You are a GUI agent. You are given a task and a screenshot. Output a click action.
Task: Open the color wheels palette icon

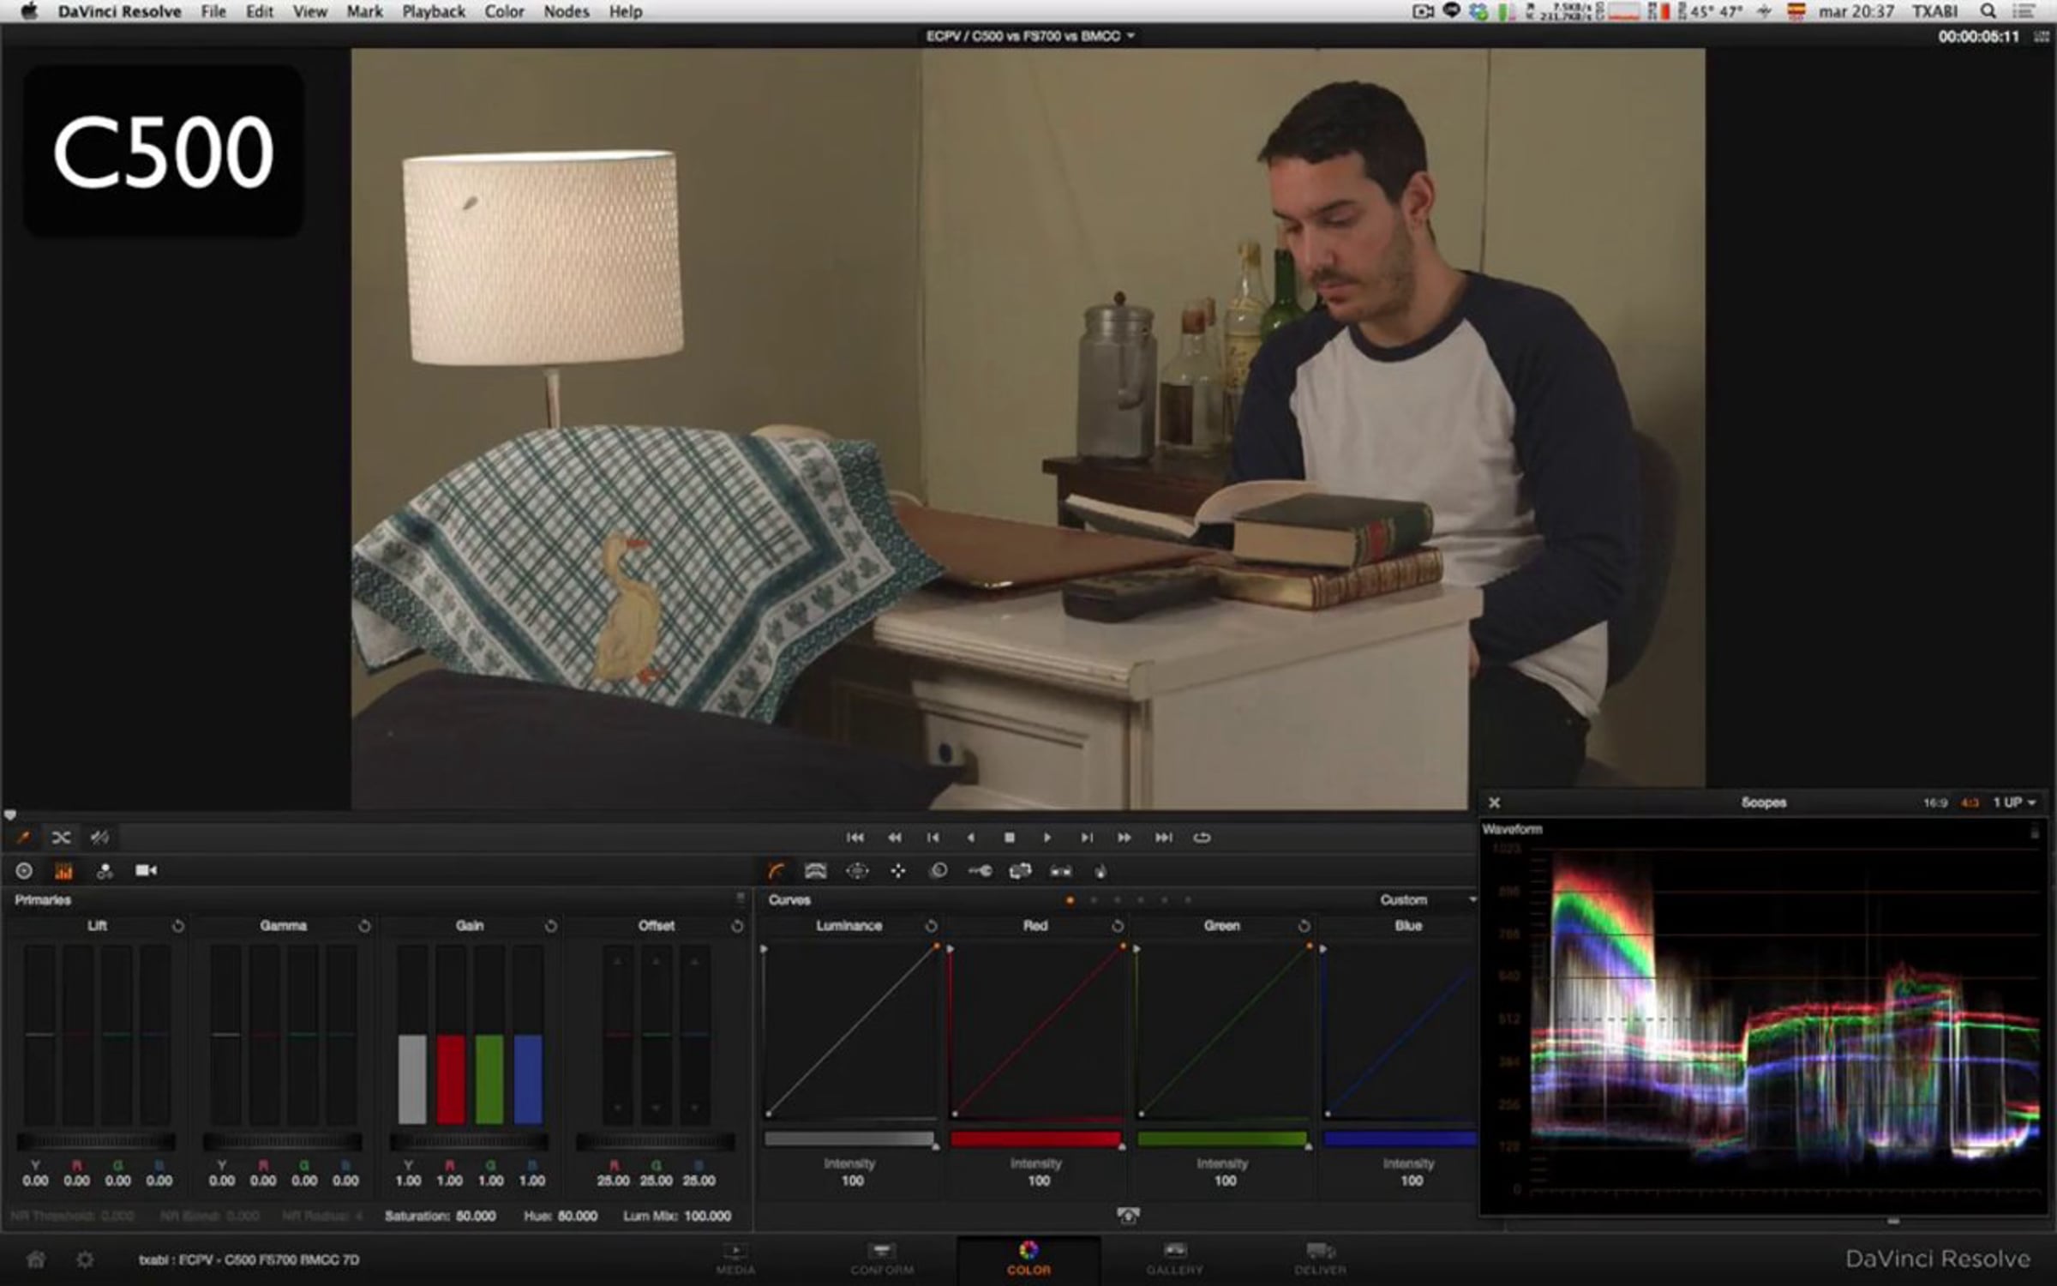24,871
